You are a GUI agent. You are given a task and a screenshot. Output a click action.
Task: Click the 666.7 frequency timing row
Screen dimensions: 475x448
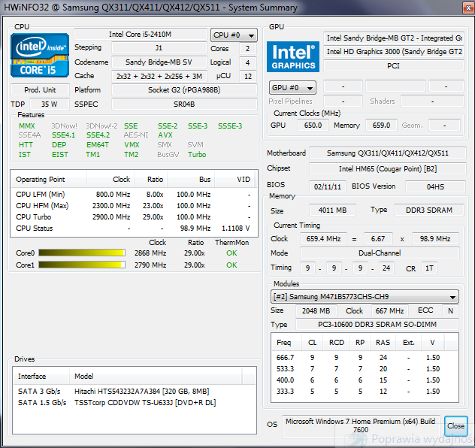365,358
